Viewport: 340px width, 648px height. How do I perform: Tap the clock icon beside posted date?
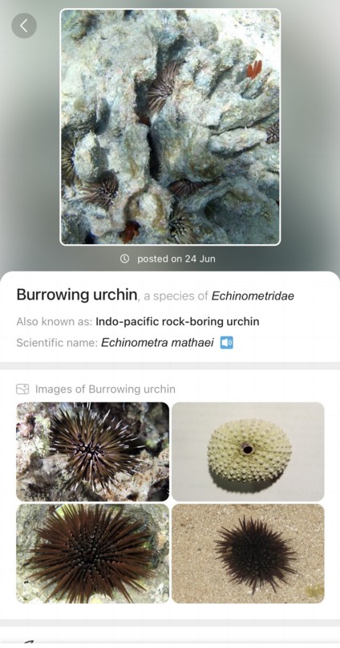click(124, 259)
